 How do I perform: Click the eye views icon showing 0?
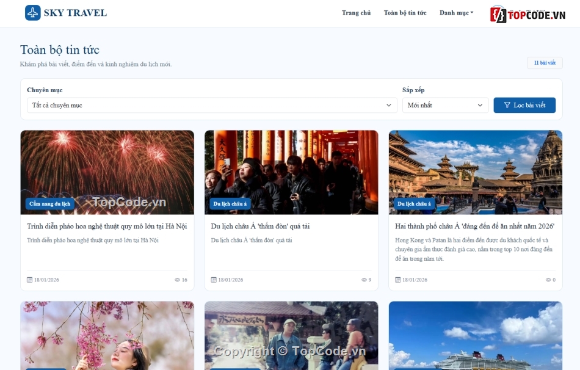[548, 280]
